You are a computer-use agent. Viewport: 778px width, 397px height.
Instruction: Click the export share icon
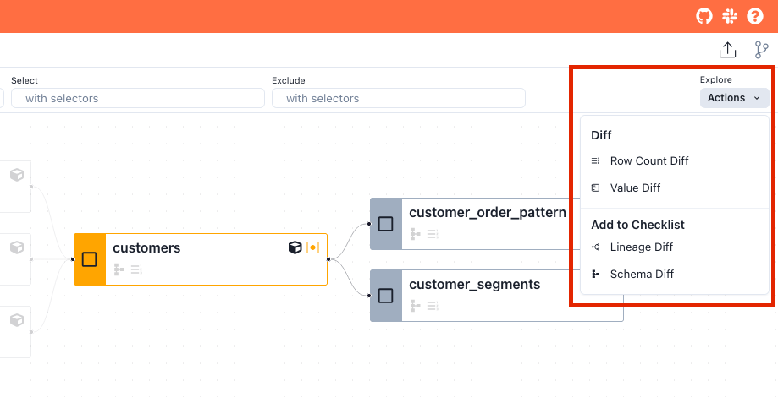coord(727,50)
